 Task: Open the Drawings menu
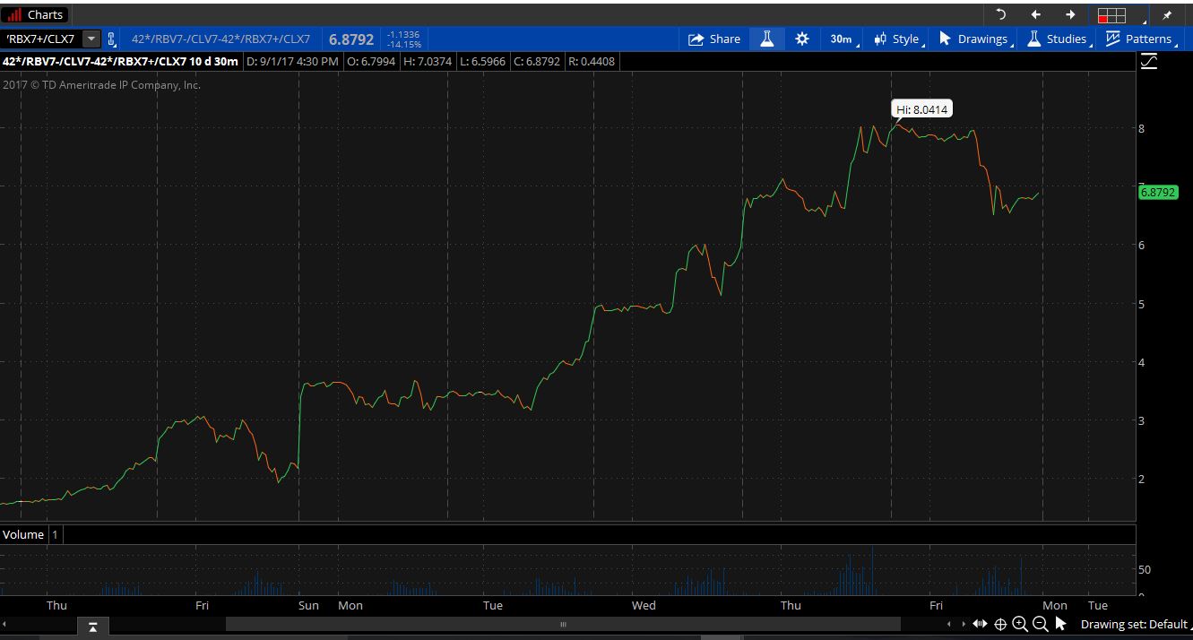(974, 39)
